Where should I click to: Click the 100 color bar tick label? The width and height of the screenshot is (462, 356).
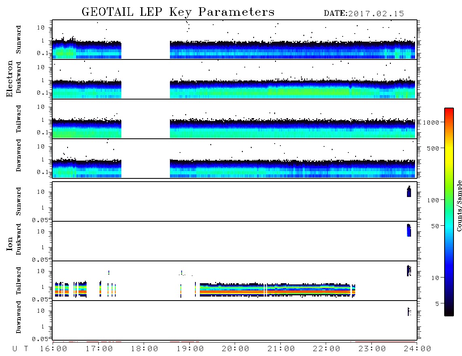point(433,200)
